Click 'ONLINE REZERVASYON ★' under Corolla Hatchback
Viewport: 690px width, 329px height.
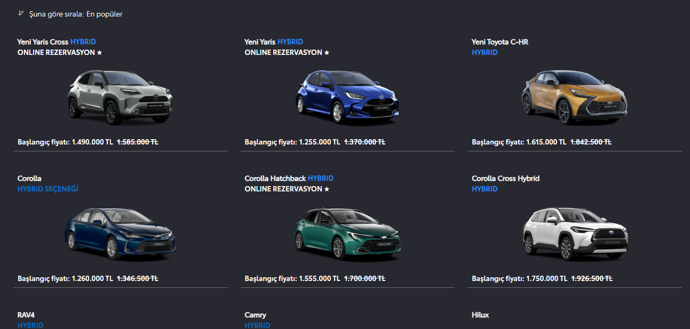coord(287,189)
